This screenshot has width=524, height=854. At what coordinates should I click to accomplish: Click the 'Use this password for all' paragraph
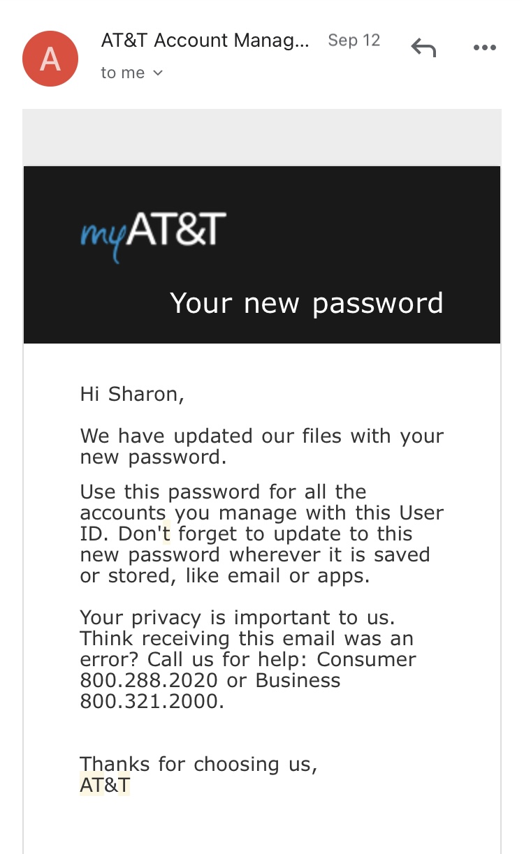(x=261, y=533)
